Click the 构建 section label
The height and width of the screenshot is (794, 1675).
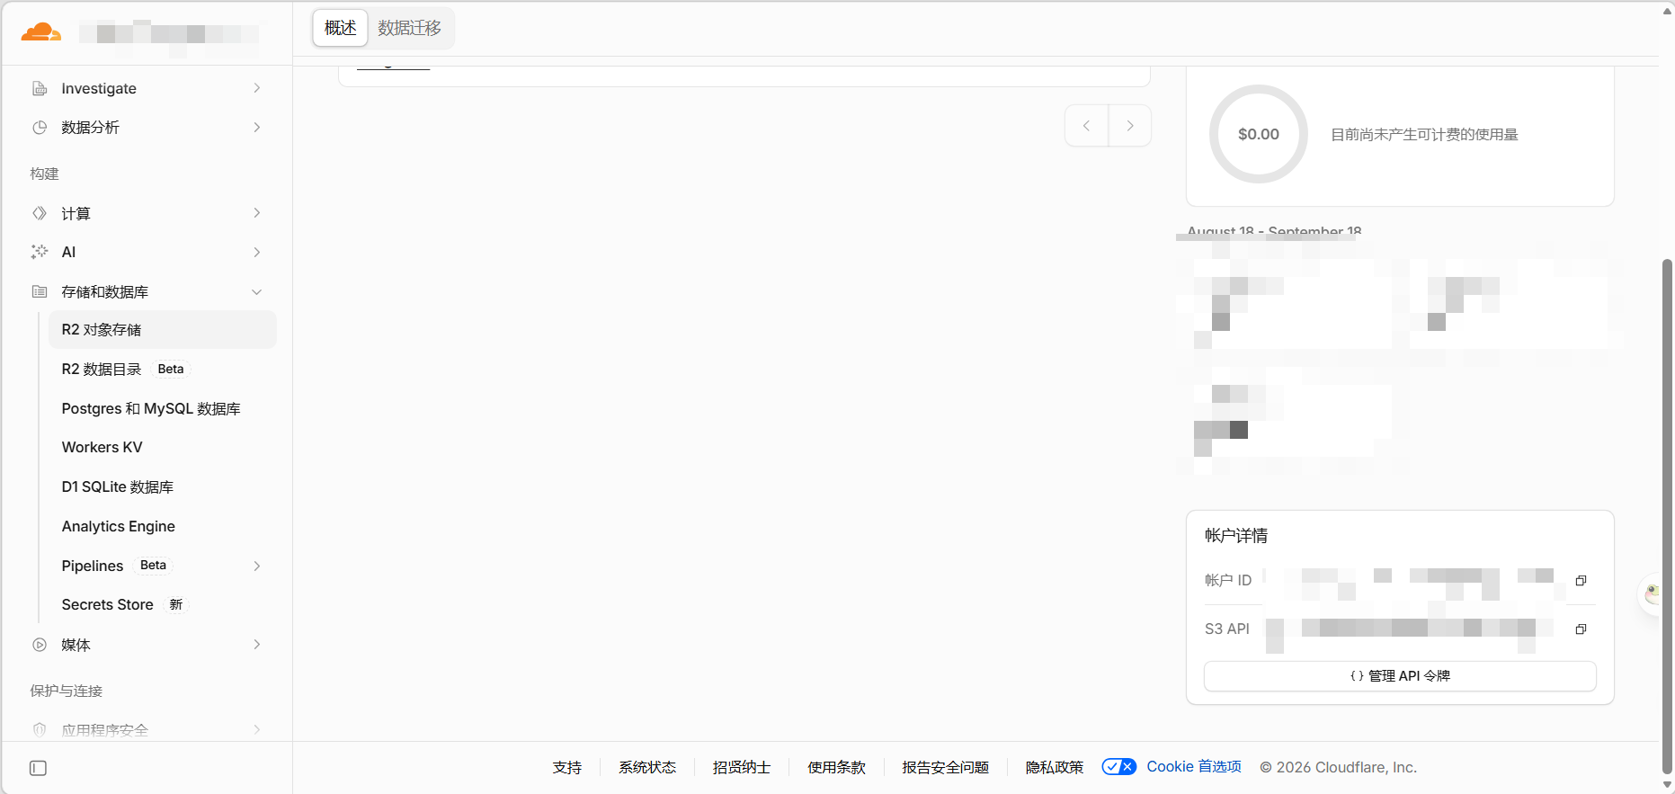(44, 174)
